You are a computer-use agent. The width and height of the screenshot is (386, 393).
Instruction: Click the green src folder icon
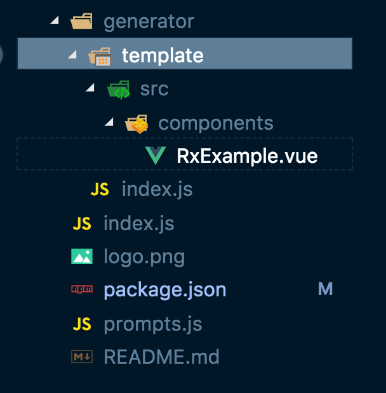(x=119, y=90)
